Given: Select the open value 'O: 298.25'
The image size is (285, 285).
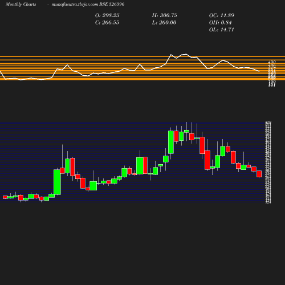Looking at the screenshot, I should 107,15.
